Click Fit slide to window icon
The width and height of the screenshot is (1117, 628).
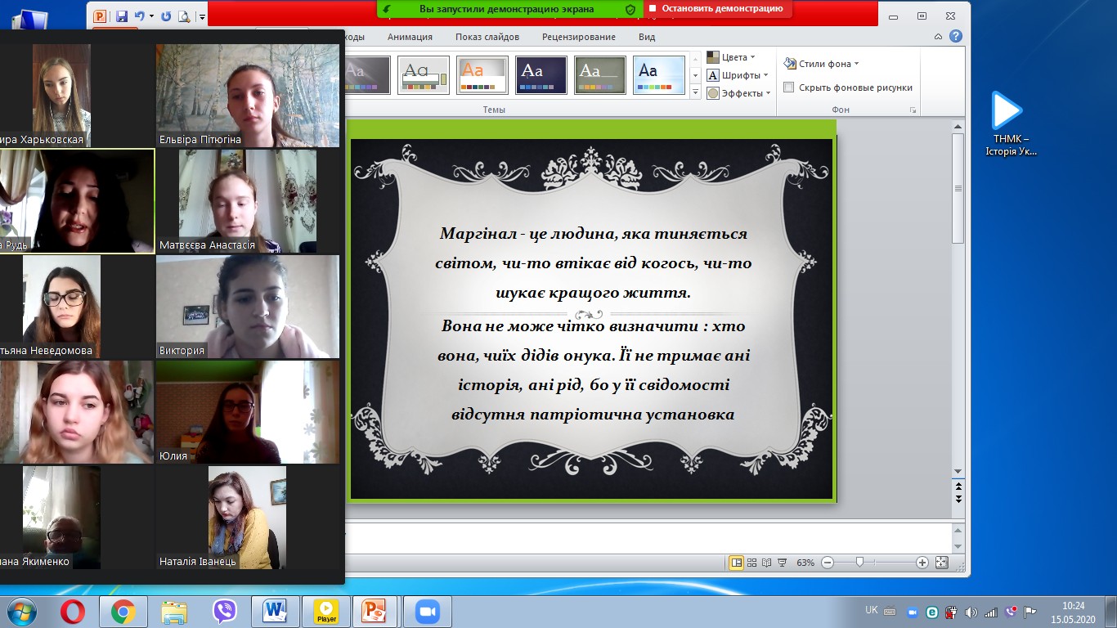tap(941, 563)
